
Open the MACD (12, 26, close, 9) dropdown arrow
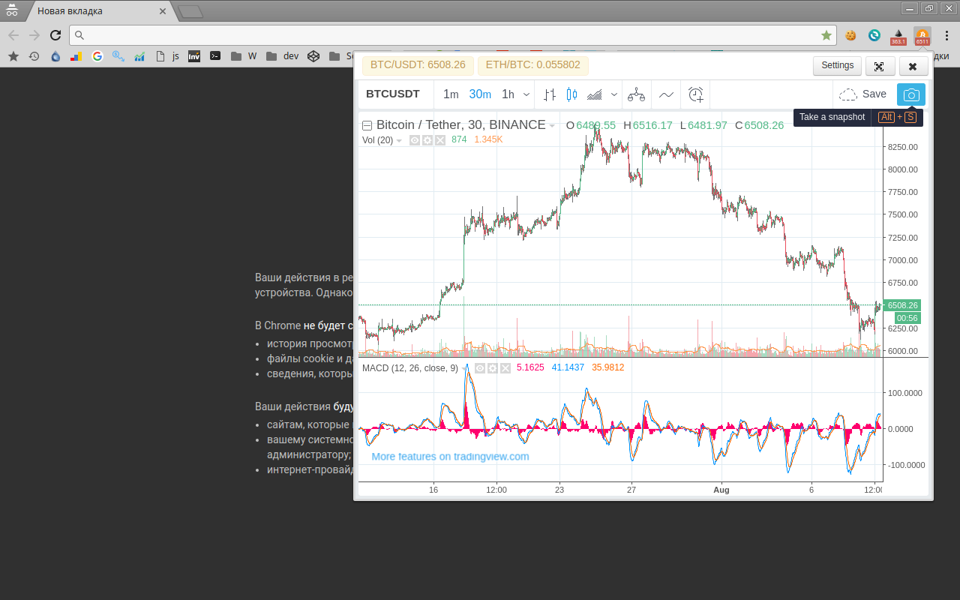464,368
